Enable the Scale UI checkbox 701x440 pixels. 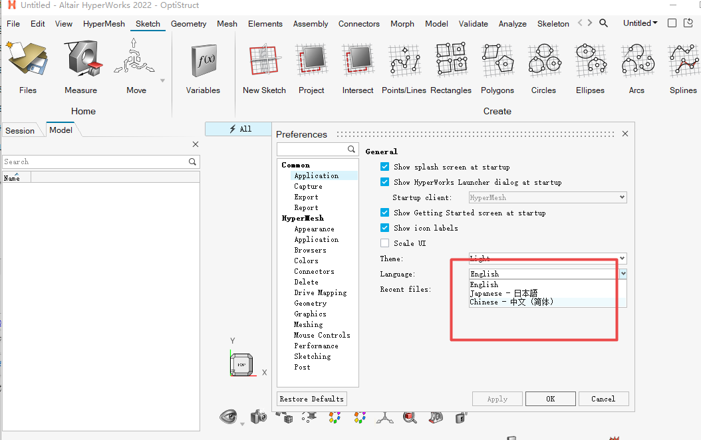coord(384,243)
